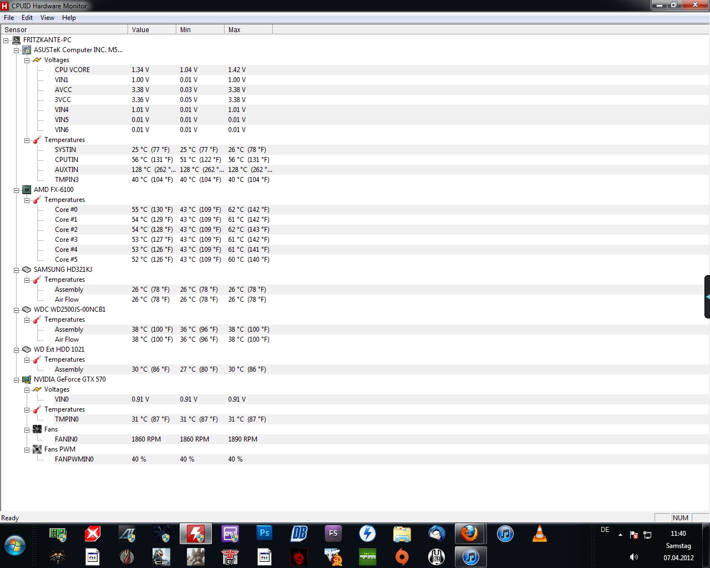Launch VLC media player from taskbar

pos(539,534)
